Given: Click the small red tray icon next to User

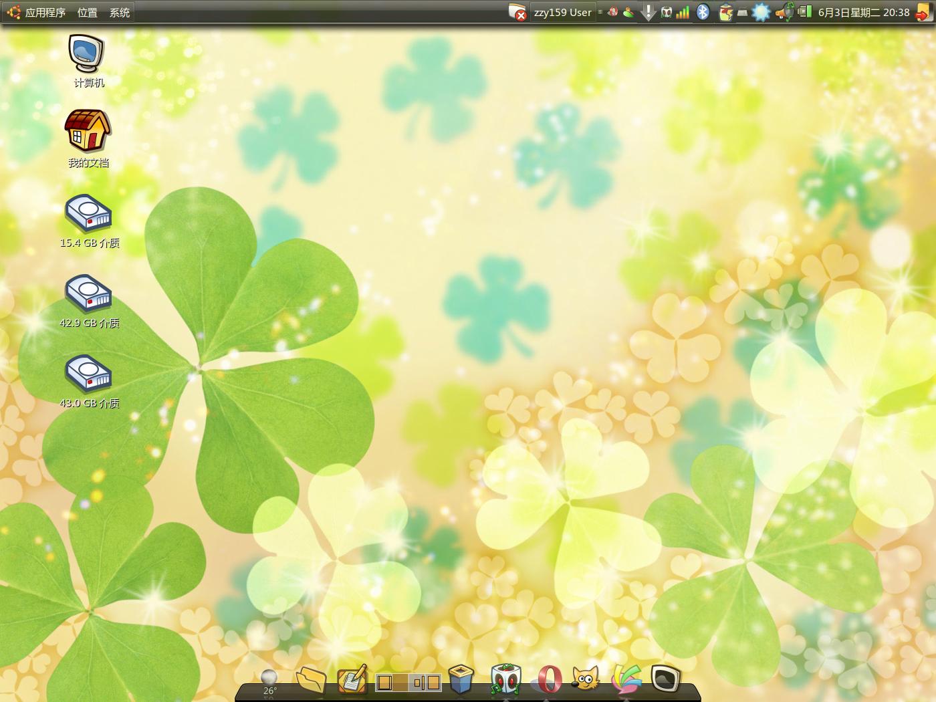Looking at the screenshot, I should click(x=612, y=12).
